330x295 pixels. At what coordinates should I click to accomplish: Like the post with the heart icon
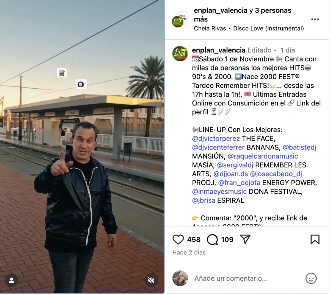178,240
